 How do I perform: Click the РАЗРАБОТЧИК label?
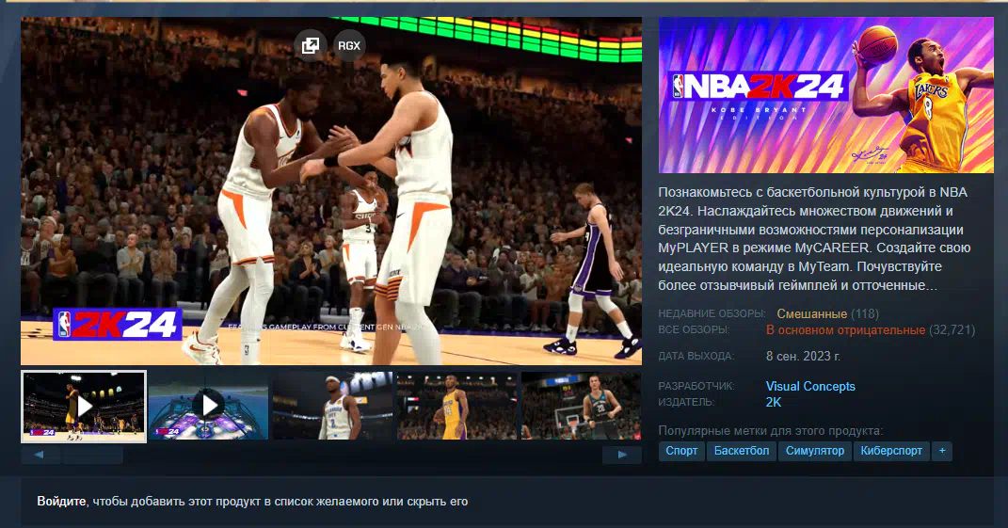[696, 386]
